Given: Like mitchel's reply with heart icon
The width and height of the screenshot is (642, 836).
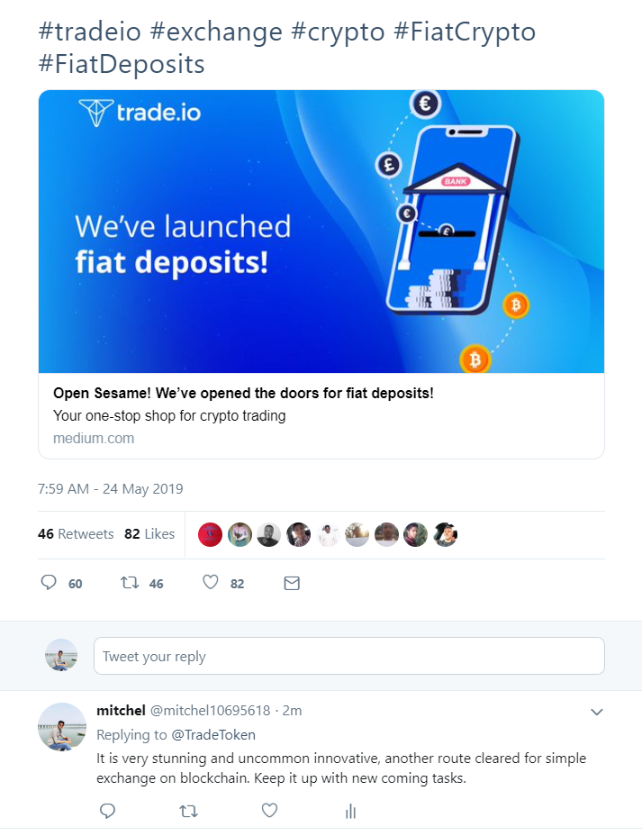Looking at the screenshot, I should (x=269, y=811).
